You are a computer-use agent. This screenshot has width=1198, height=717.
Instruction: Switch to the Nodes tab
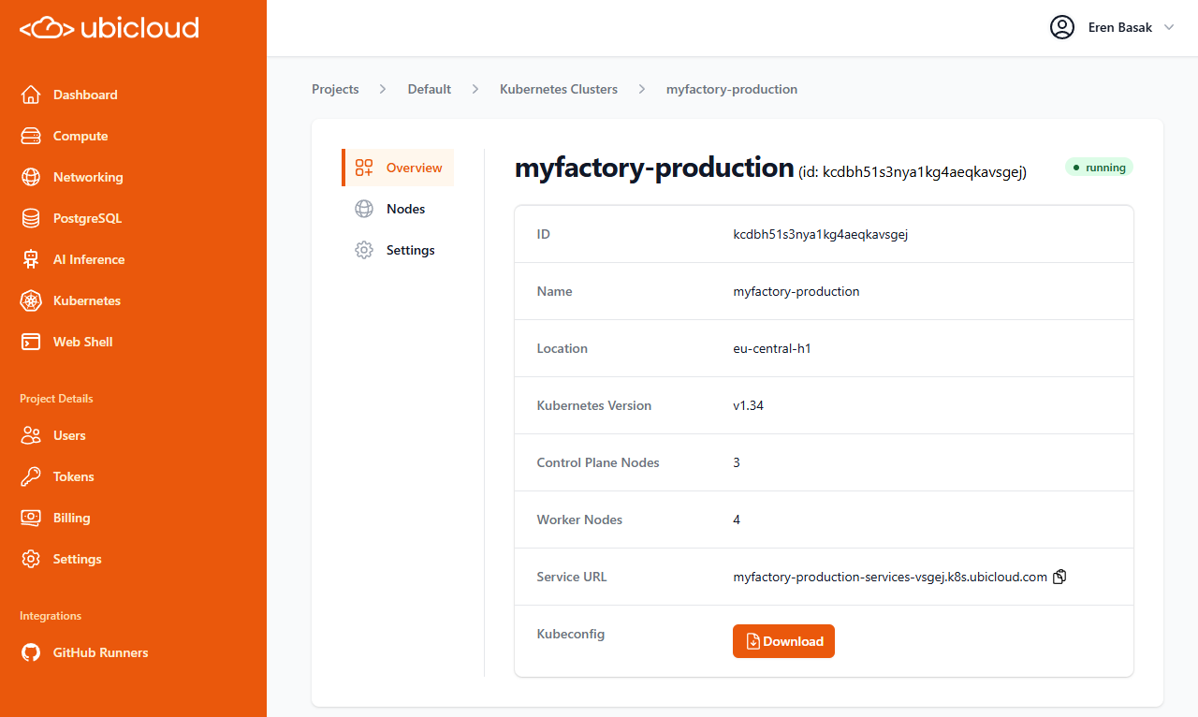click(x=398, y=209)
